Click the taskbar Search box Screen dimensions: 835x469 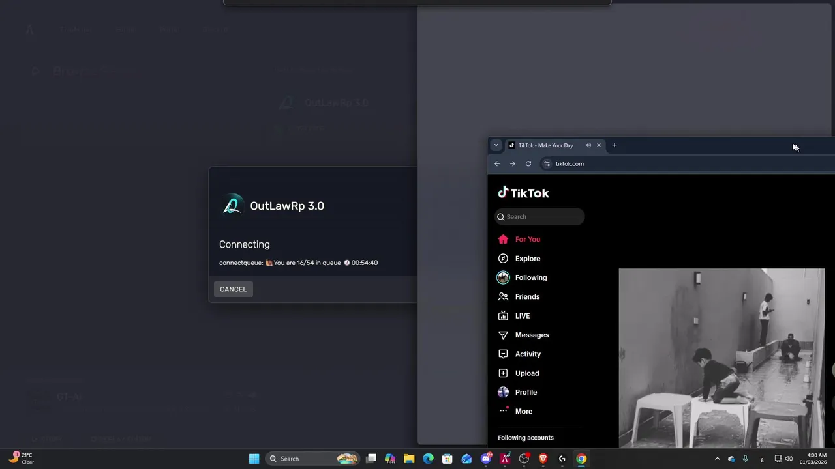pyautogui.click(x=313, y=459)
